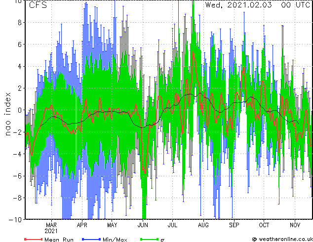
Task: Click the AUG month label
Action: point(203,225)
